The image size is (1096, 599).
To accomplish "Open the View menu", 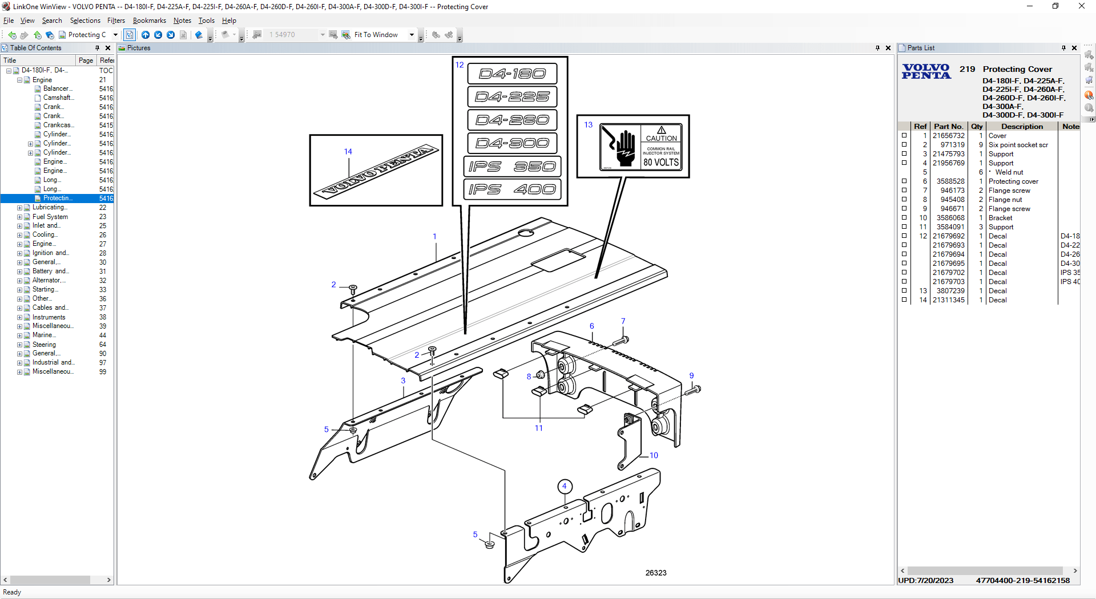I will [27, 21].
